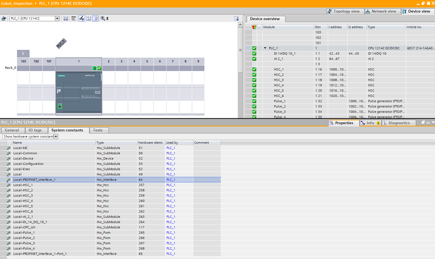435x259 pixels.
Task: Toggle the show page break view button
Action: (x=89, y=18)
